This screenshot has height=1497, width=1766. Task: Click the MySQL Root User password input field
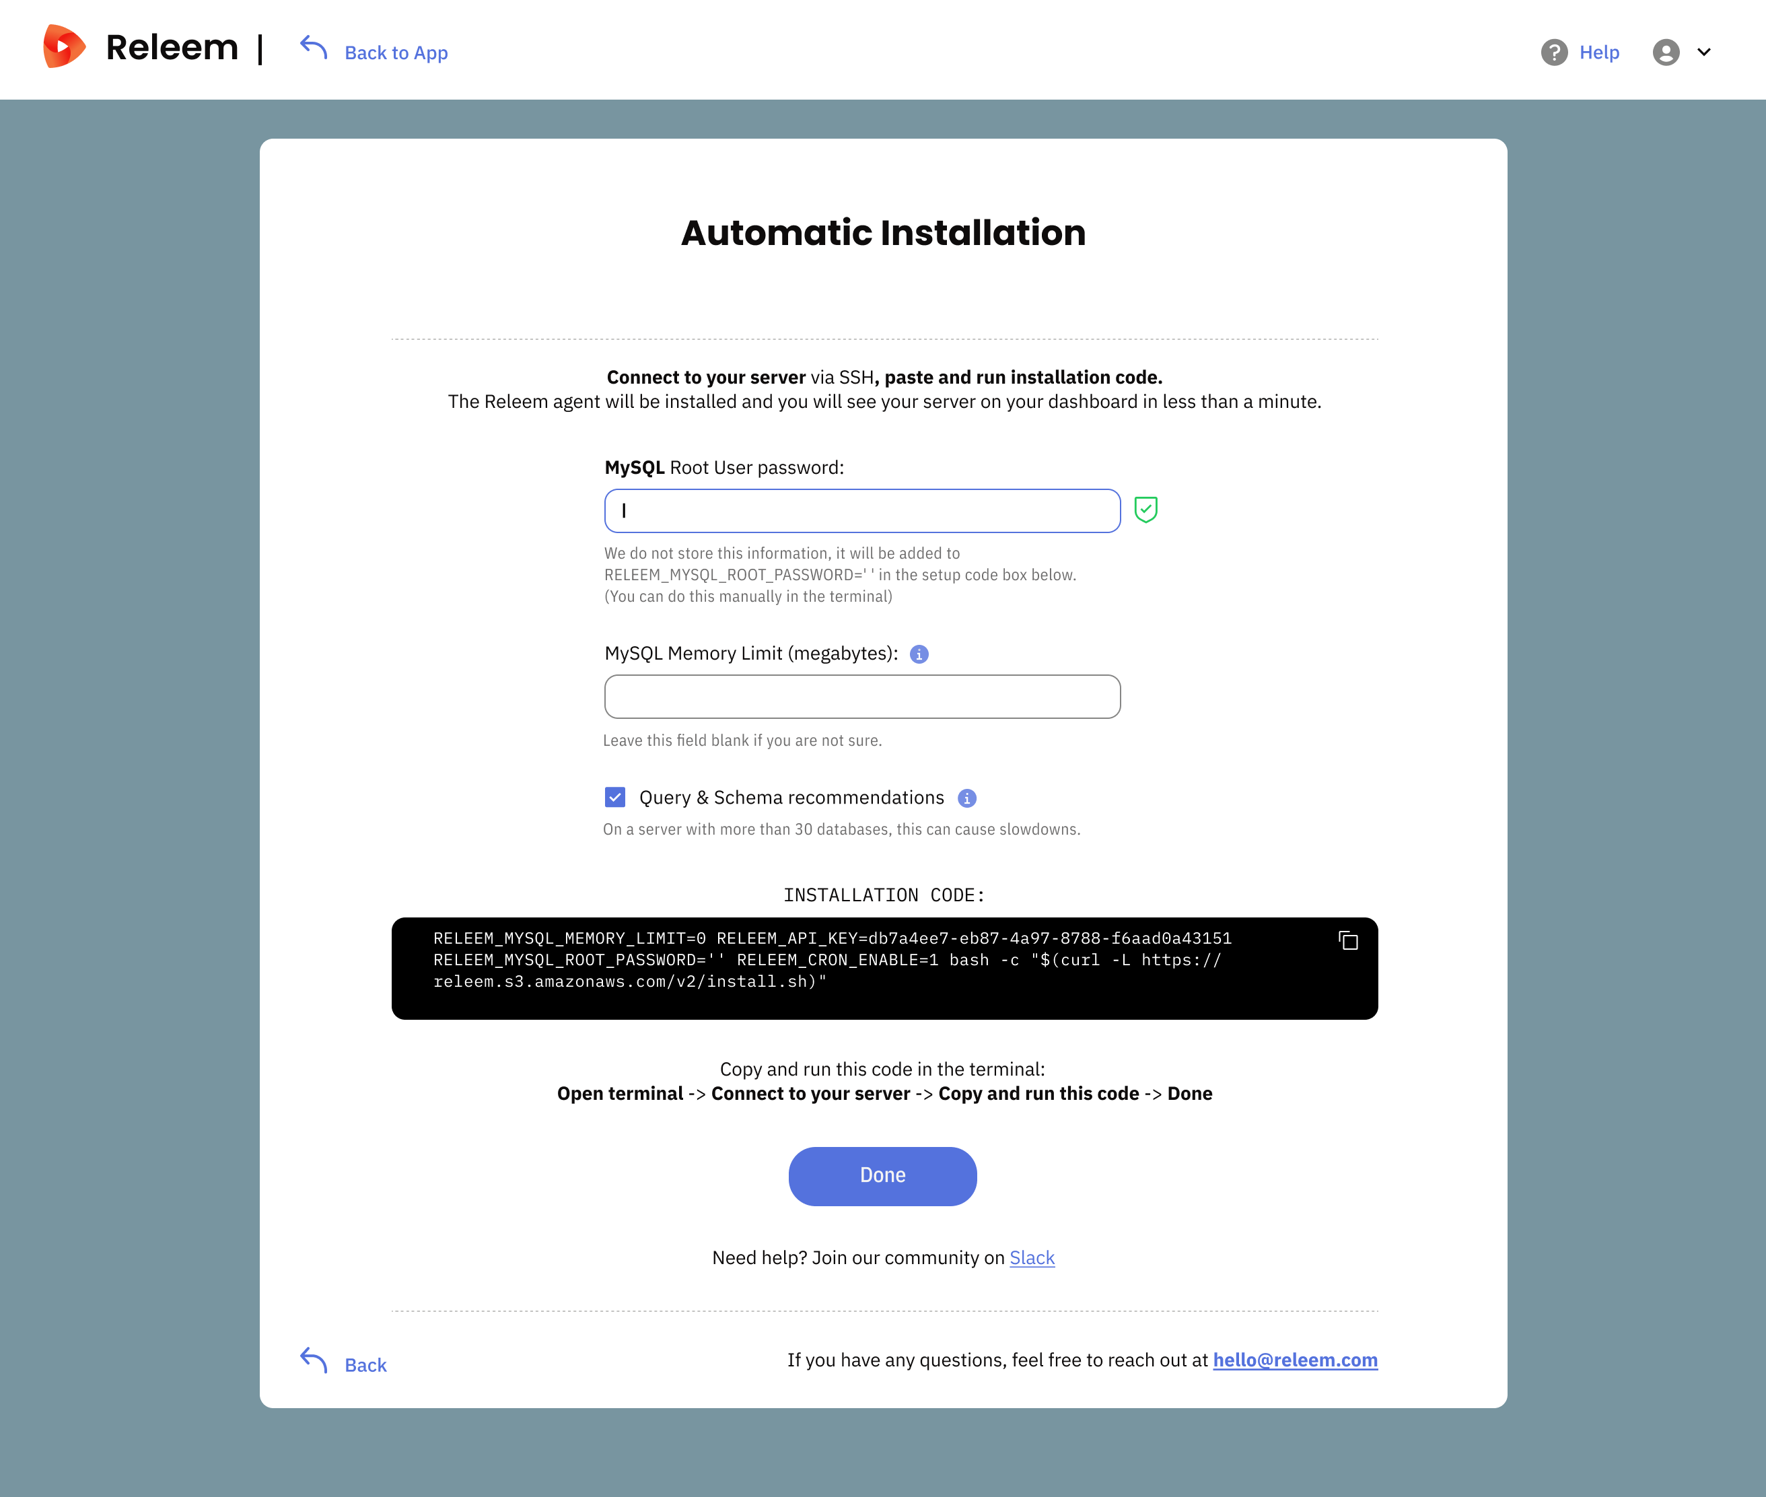pyautogui.click(x=861, y=510)
